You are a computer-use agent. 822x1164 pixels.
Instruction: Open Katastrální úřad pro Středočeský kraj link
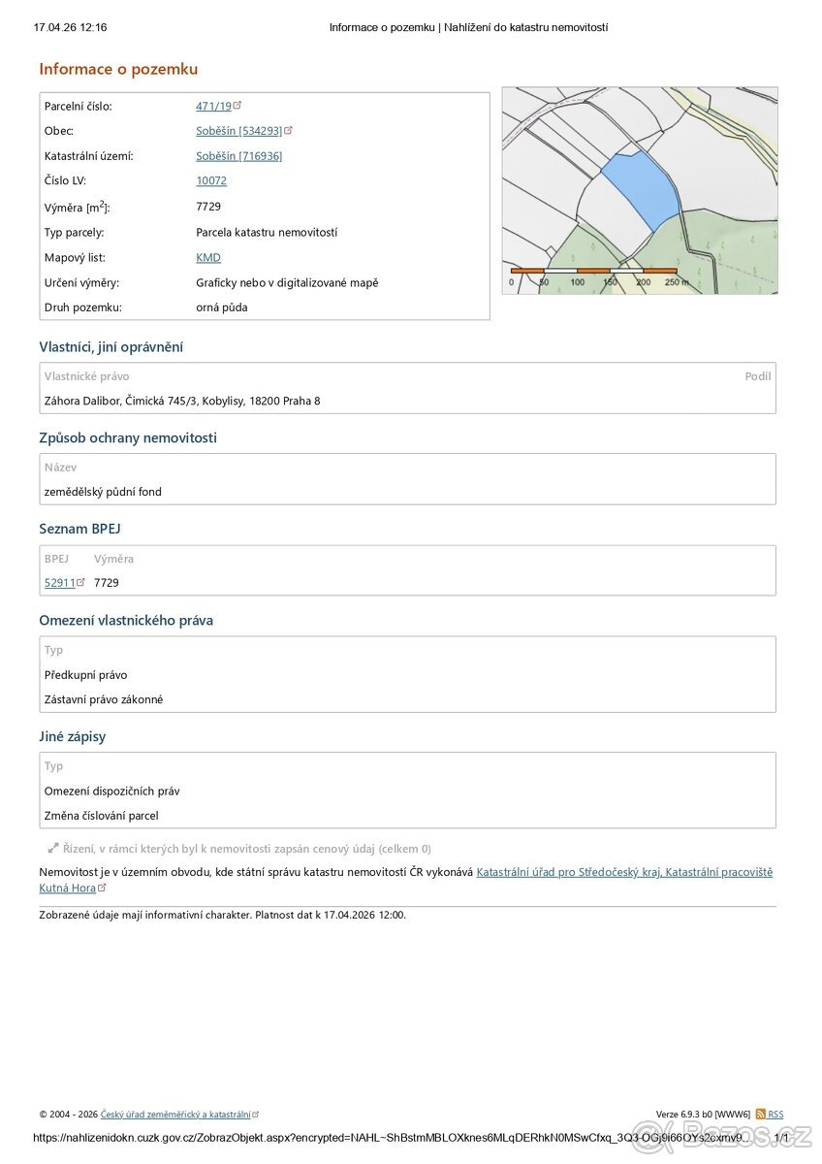[x=624, y=873]
